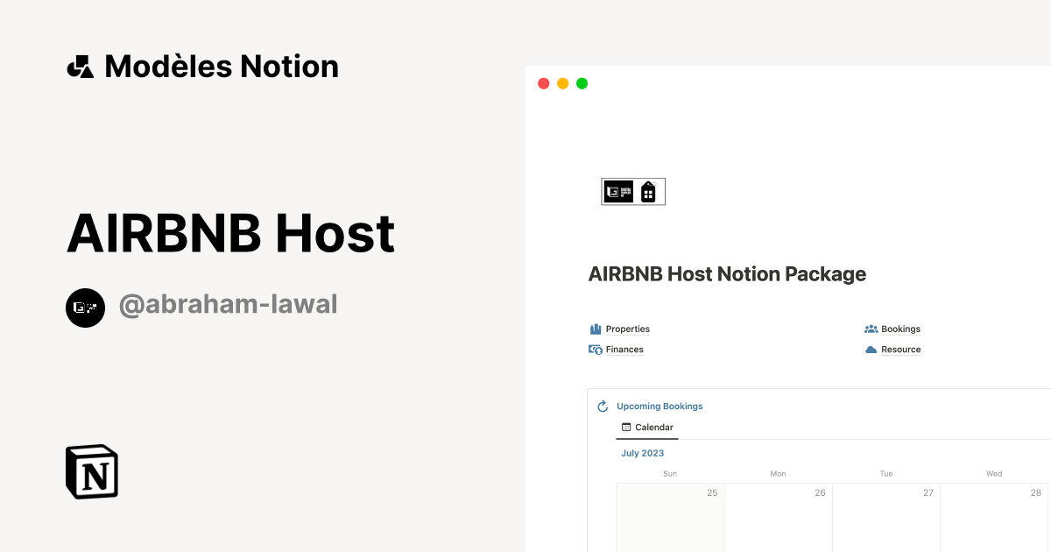The width and height of the screenshot is (1051, 552).
Task: Open the Finances page link
Action: pyautogui.click(x=624, y=349)
